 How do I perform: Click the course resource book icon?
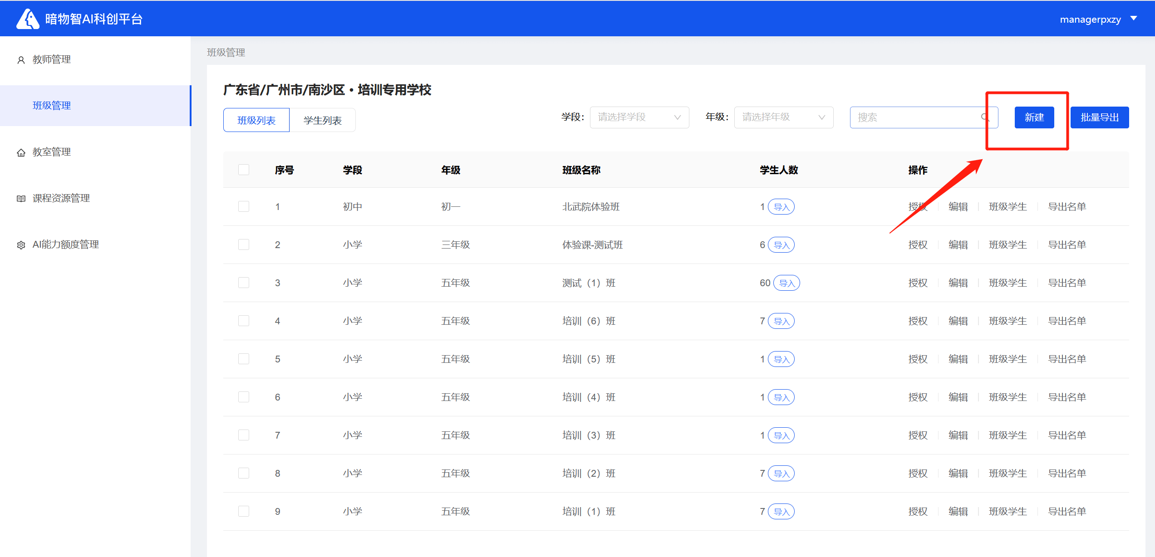pyautogui.click(x=21, y=199)
